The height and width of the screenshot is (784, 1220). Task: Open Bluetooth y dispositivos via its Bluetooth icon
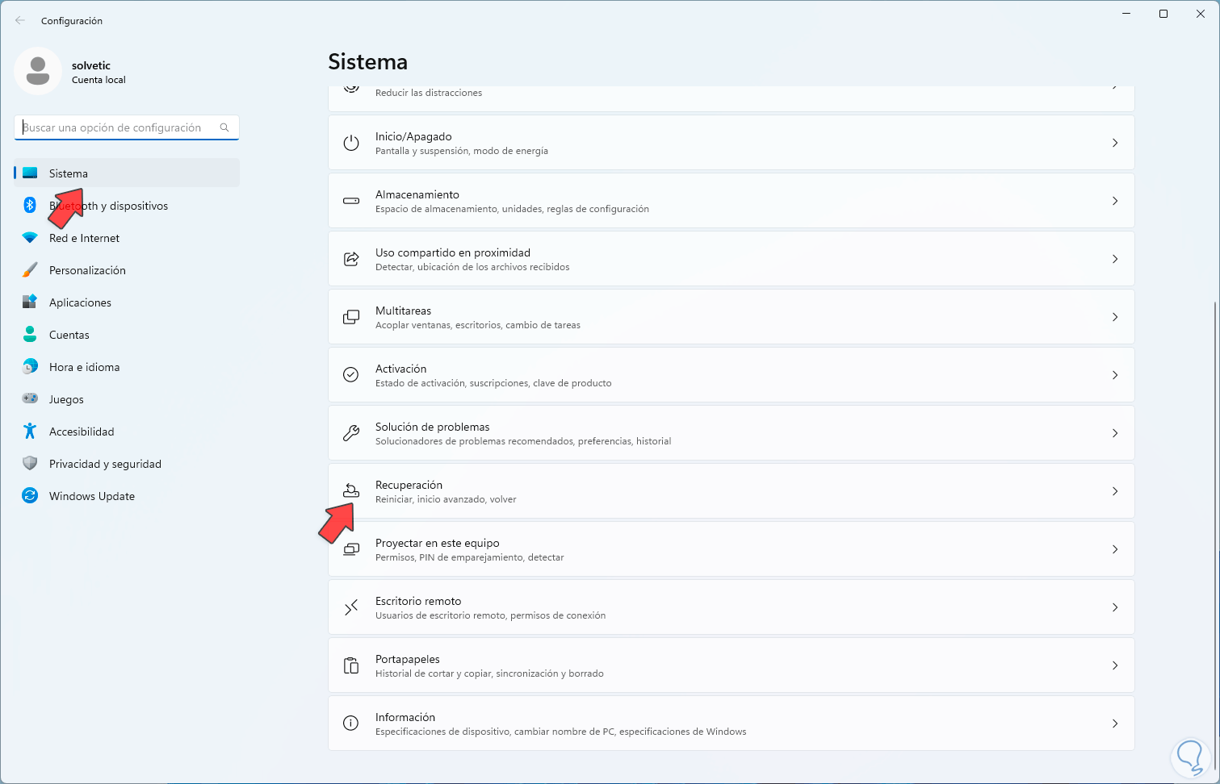30,206
